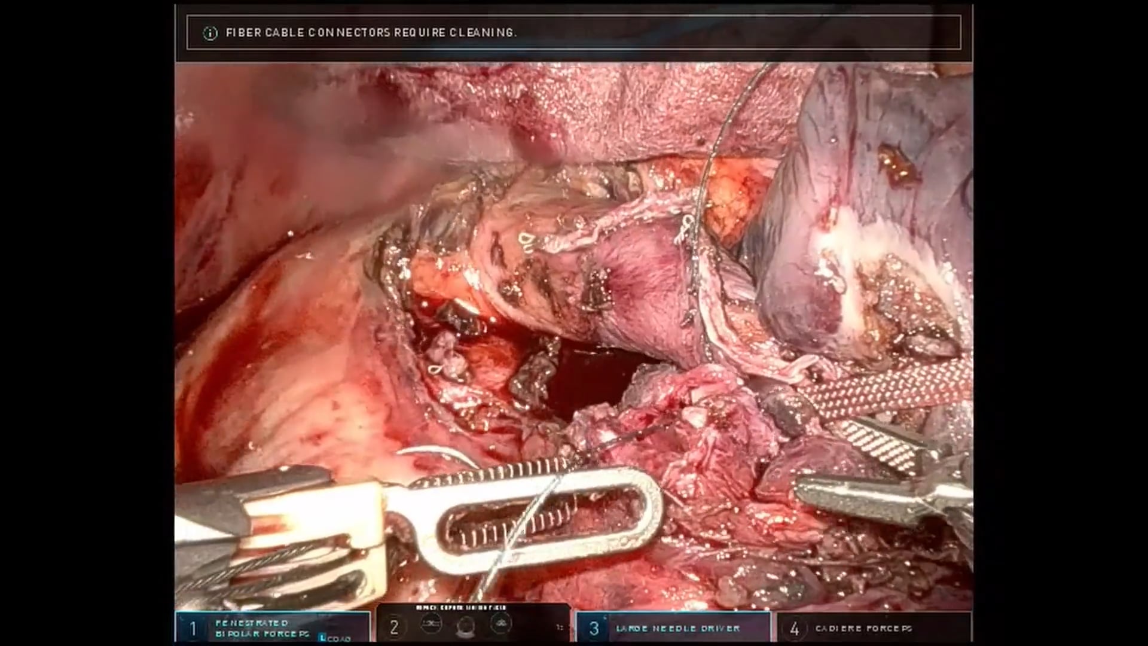Select arm number 2 badge
1148x646 pixels.
point(394,627)
